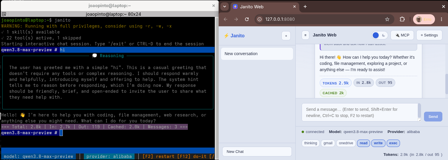This screenshot has width=448, height=160.
Task: Toggle the gmail chip
Action: pos(328,143)
